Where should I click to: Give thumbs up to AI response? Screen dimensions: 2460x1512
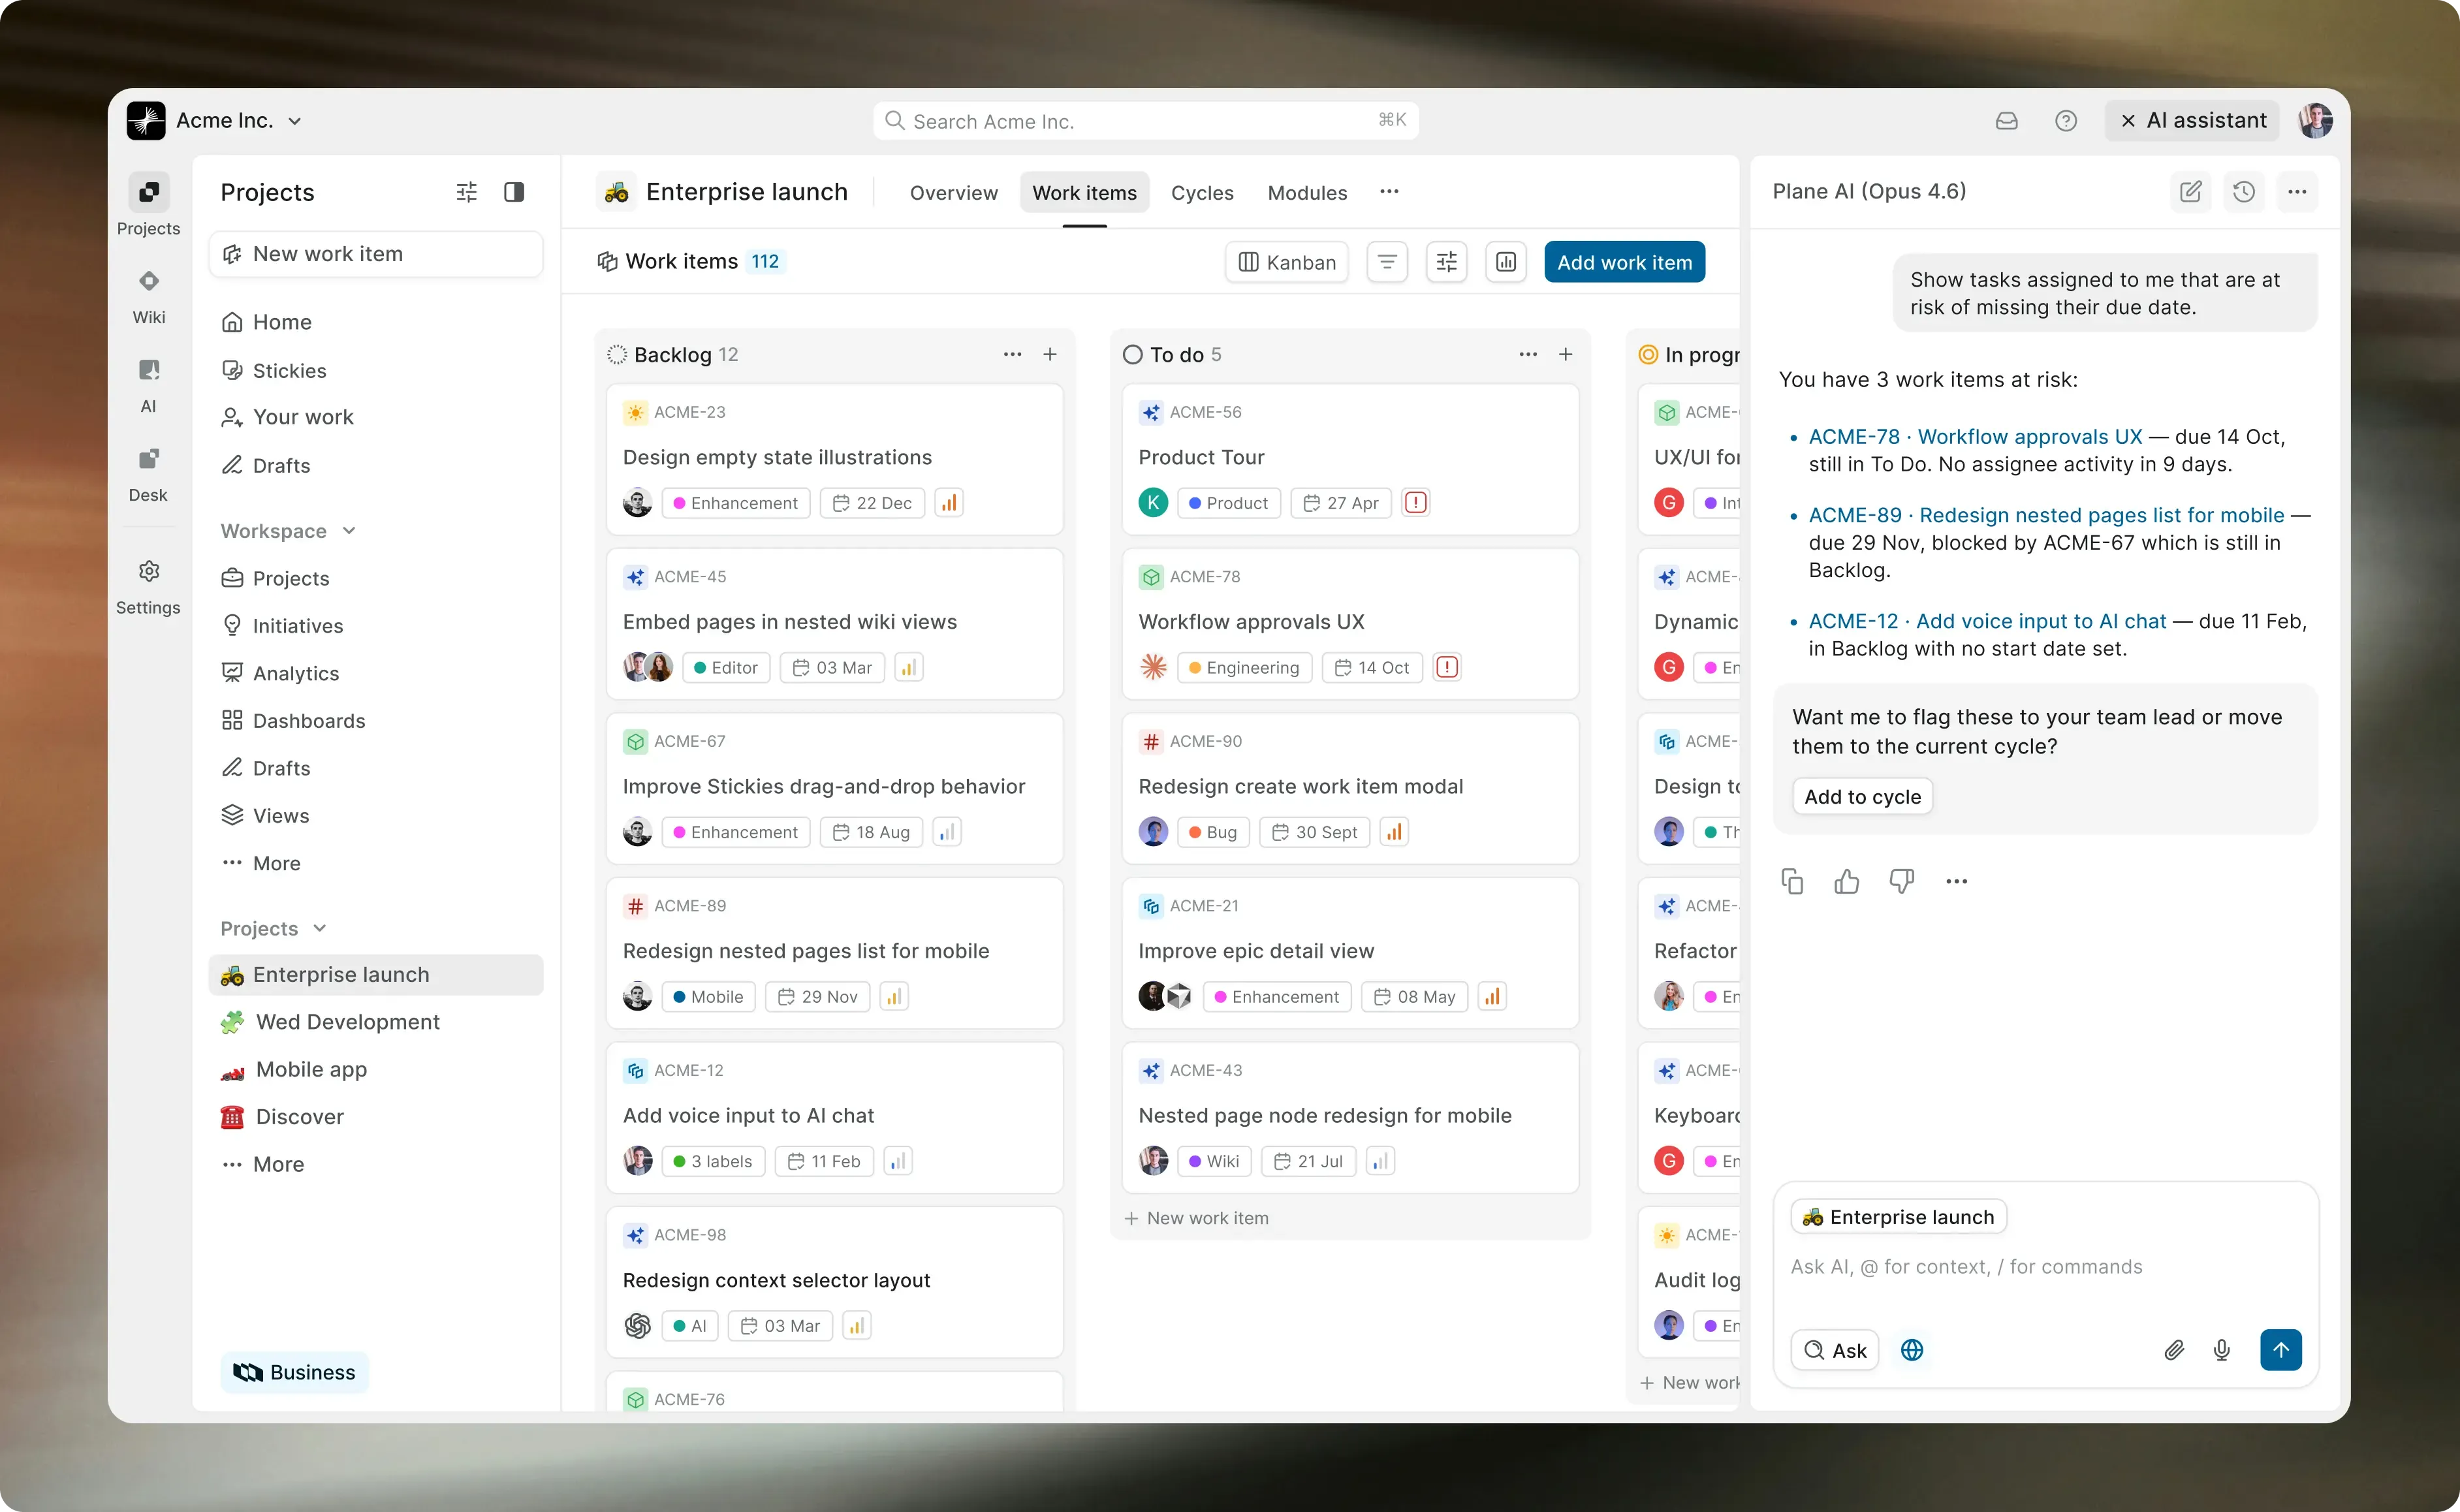[x=1846, y=881]
